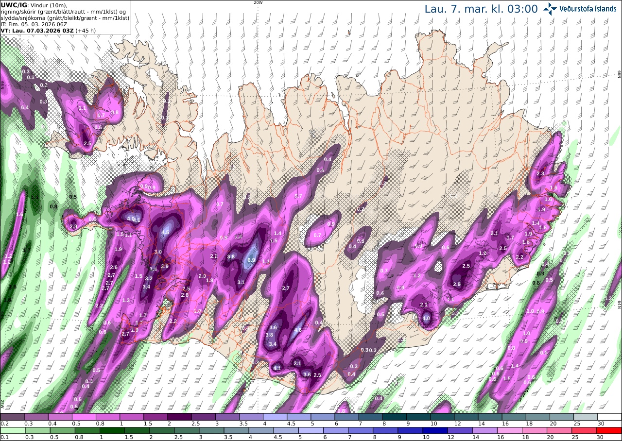Viewport: 622px width, 441px height.
Task: Pick the snow legend swatch starting at 0.2
Action: coord(12,417)
